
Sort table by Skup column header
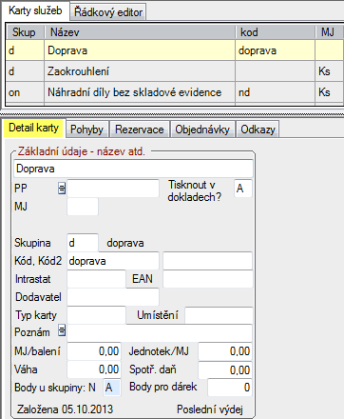pos(25,32)
